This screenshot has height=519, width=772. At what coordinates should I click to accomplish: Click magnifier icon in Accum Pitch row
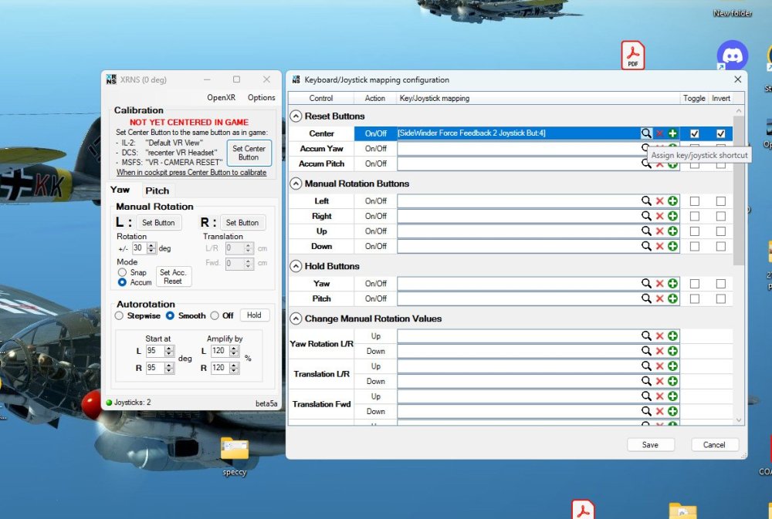tap(646, 163)
